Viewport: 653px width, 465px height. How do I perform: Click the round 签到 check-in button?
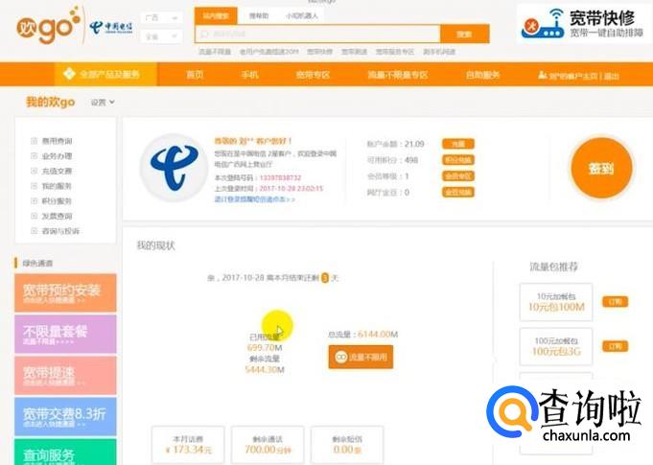click(601, 168)
